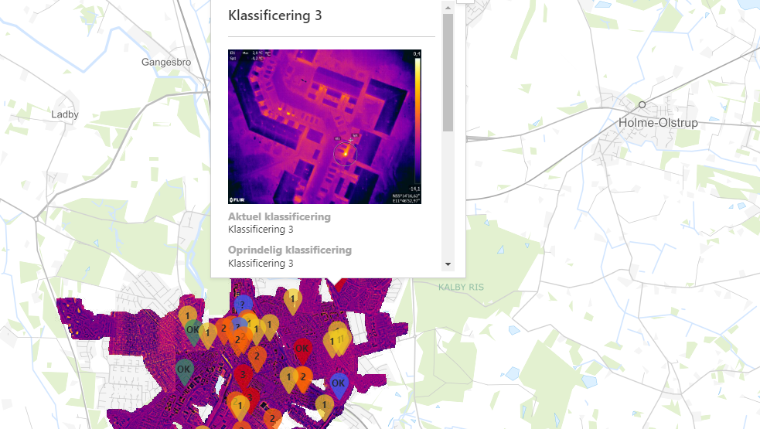Viewport: 760px width, 429px height.
Task: Click the lower-left green OK marker
Action: click(184, 369)
